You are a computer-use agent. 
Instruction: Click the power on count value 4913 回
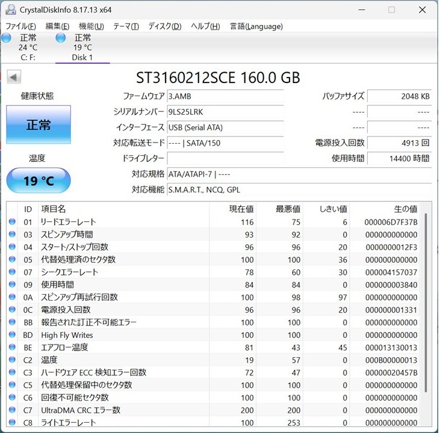[x=399, y=143]
